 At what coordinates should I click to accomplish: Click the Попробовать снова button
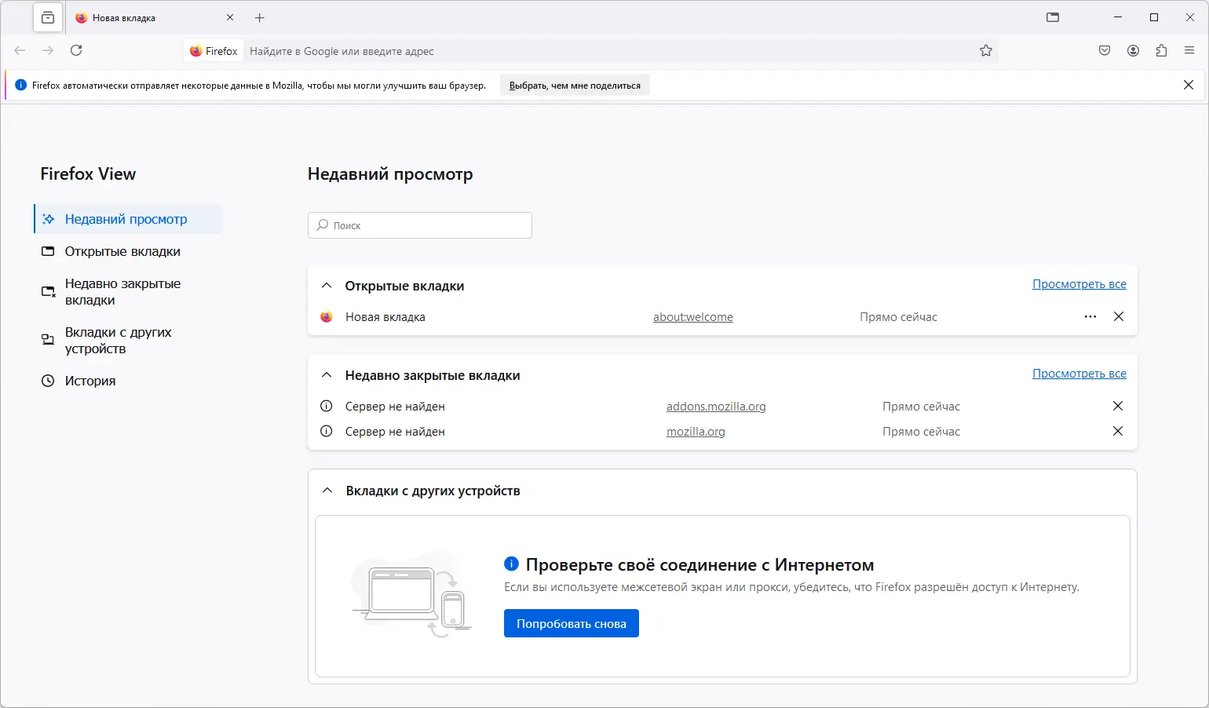click(571, 623)
